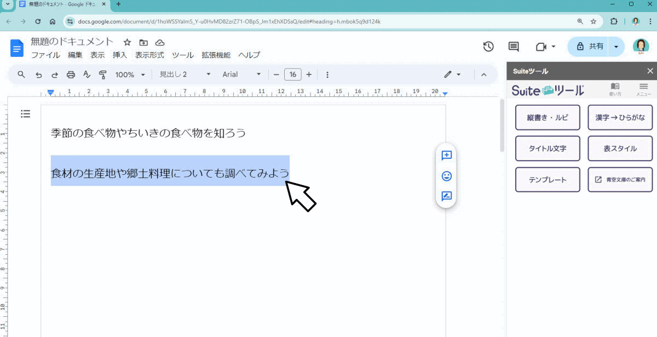This screenshot has height=337, width=657.
Task: Click the add comment bubble icon
Action: click(447, 156)
